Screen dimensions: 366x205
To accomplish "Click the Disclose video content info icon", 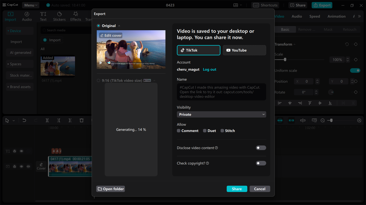I will [216, 148].
